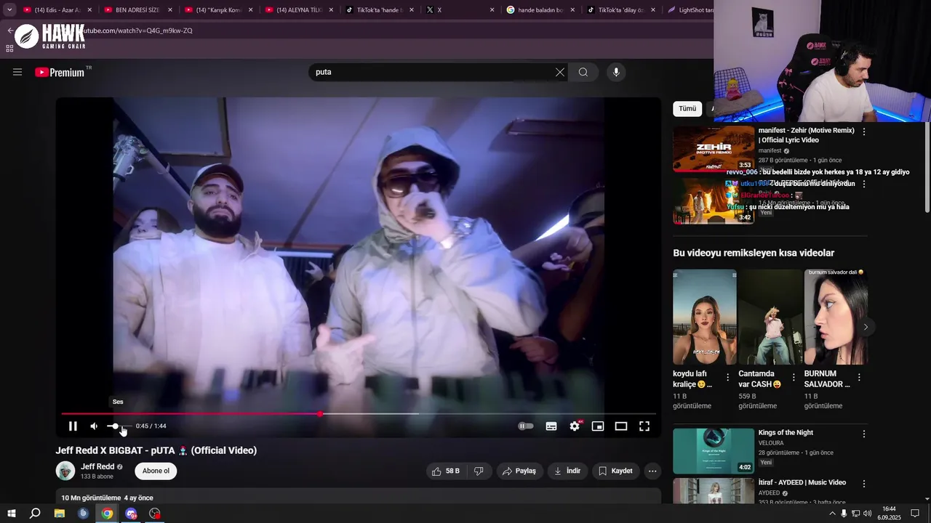Open the 'Cantamda var CASH' short thumbnail

[770, 317]
